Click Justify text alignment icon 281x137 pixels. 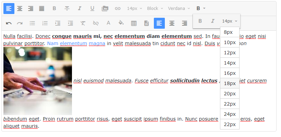click(x=41, y=9)
